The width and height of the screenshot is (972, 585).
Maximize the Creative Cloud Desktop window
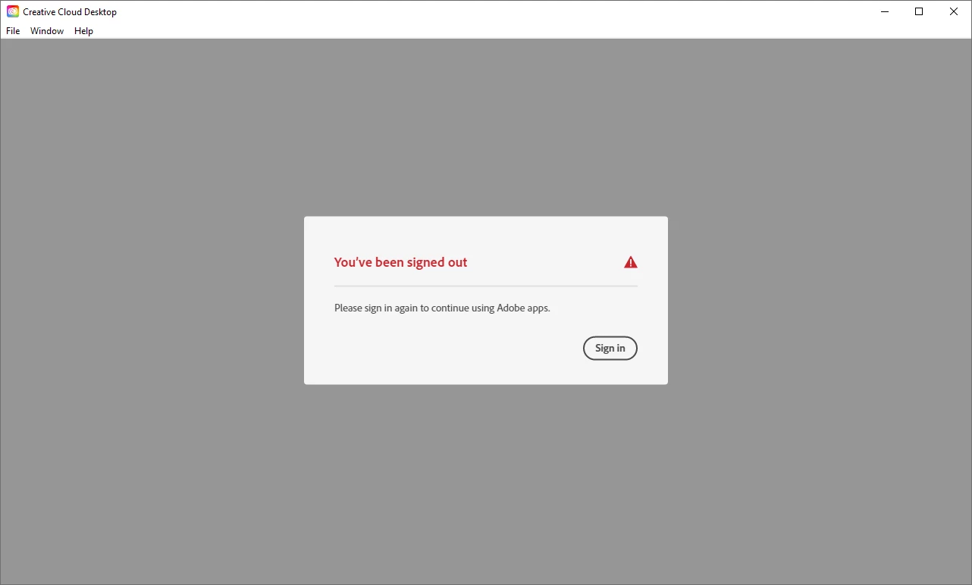tap(919, 11)
